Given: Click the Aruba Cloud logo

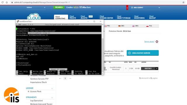Looking at the screenshot, I should pyautogui.click(x=34, y=17).
